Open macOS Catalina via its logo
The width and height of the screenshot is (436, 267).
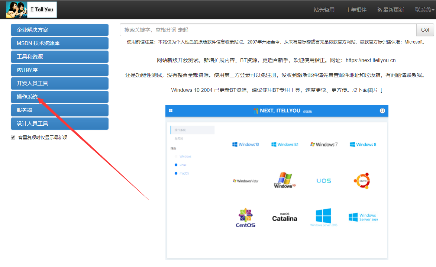(284, 216)
